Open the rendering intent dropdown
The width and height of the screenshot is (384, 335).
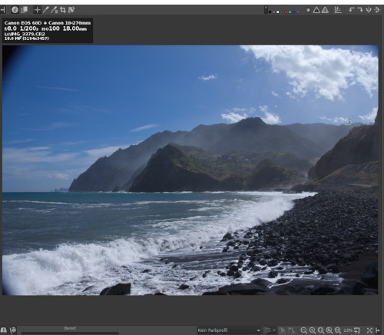coord(270,330)
